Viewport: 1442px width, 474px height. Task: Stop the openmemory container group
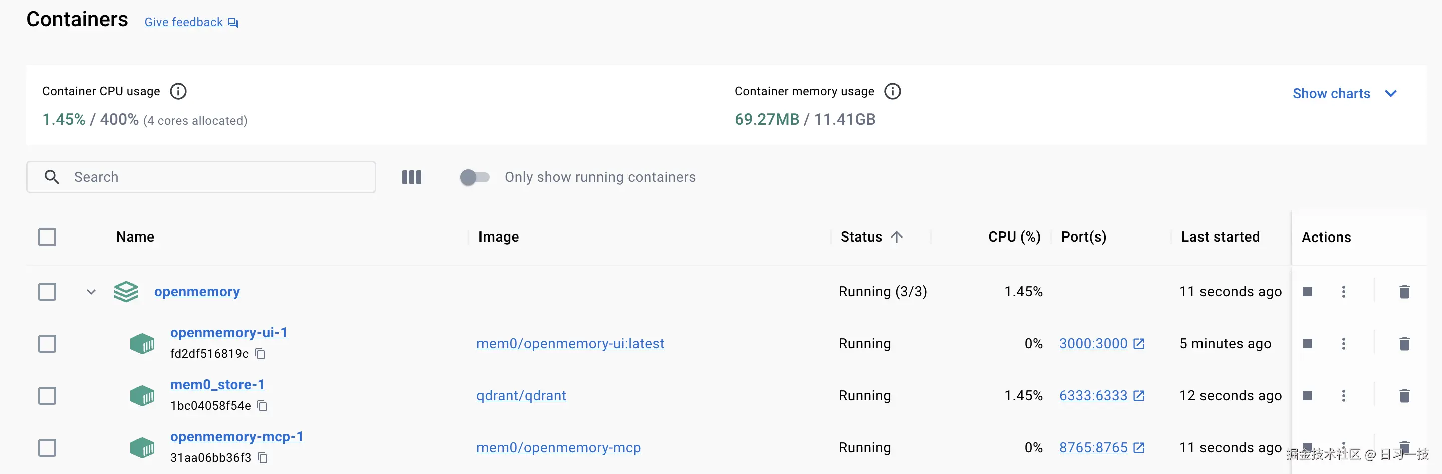pyautogui.click(x=1308, y=291)
